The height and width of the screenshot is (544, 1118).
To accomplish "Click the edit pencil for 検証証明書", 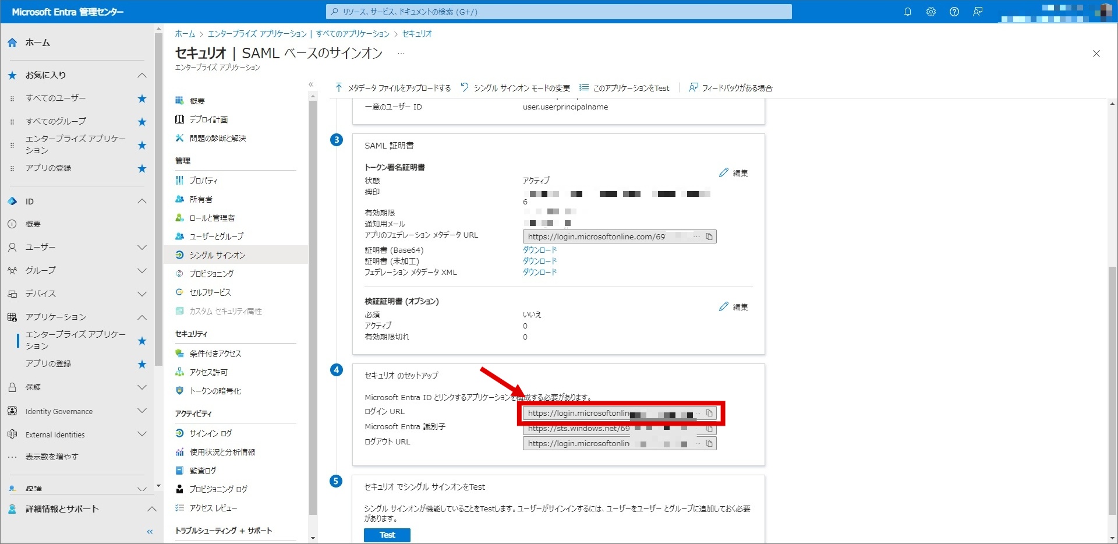I will point(734,307).
